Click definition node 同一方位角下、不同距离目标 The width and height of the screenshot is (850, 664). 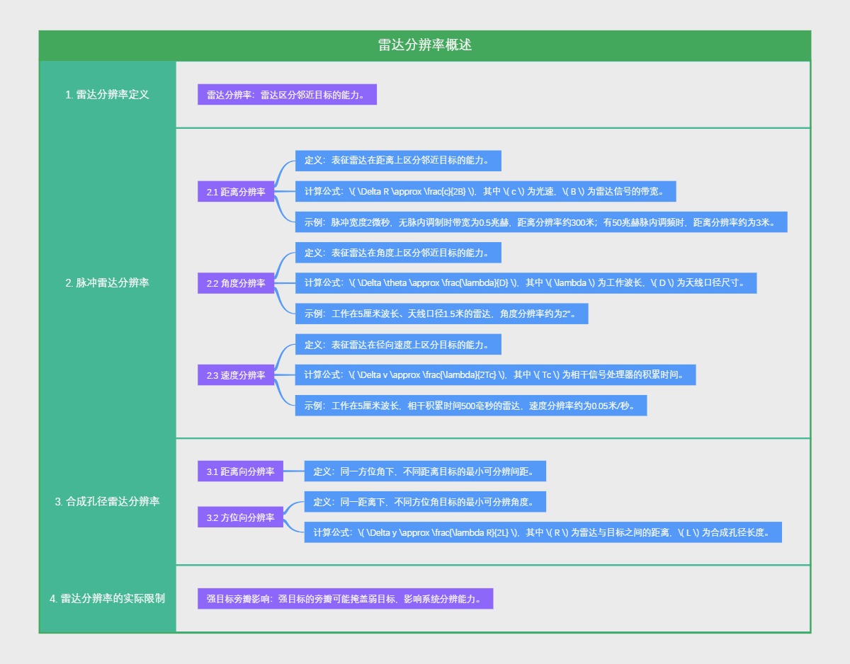click(x=425, y=471)
